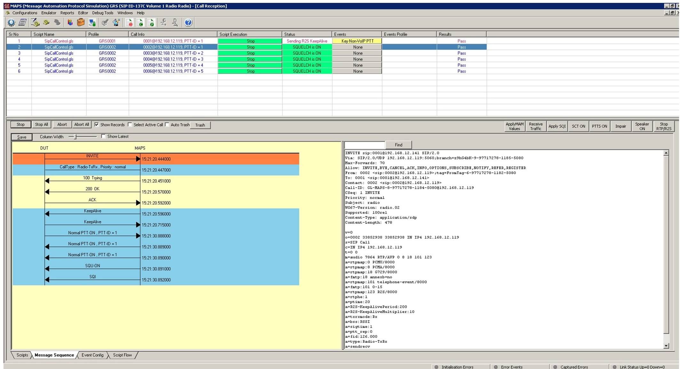Click the Find search input field
The height and width of the screenshot is (369, 680).
pos(365,145)
